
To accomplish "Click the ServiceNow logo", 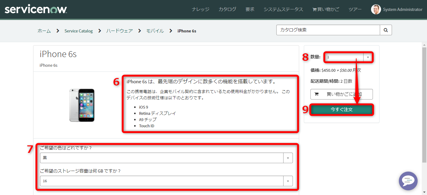I will point(35,9).
